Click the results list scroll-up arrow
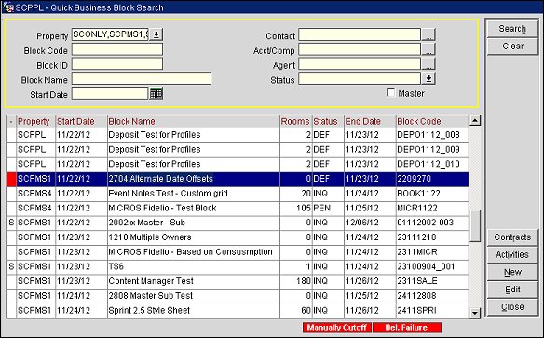544x338 pixels. [x=475, y=120]
